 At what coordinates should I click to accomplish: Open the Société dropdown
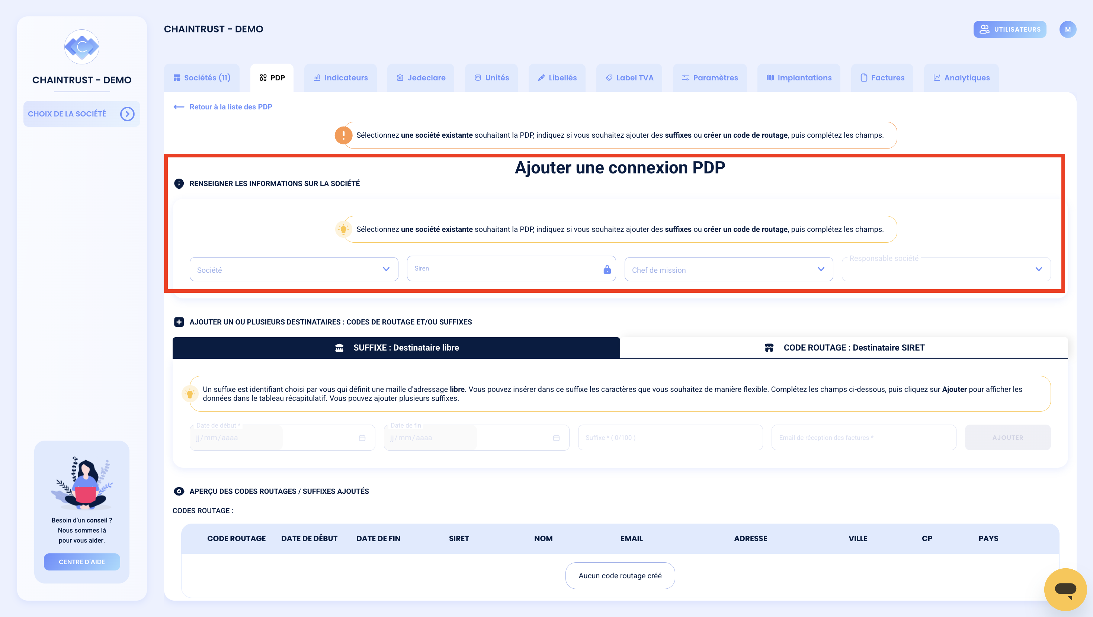[x=294, y=269]
